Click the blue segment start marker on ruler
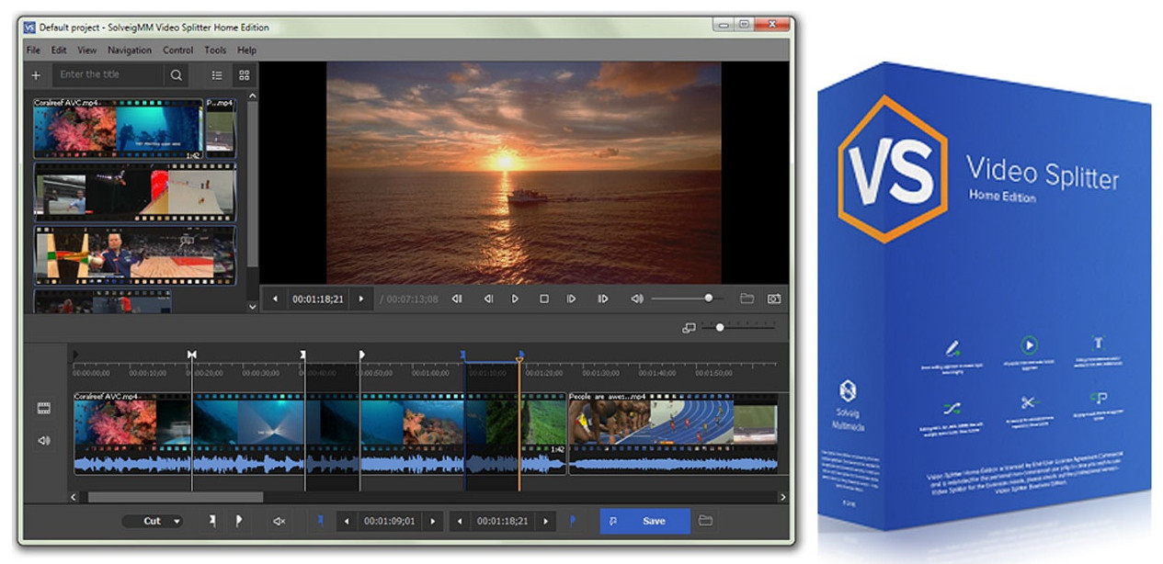Screen dimensions: 1163x564 (463, 355)
